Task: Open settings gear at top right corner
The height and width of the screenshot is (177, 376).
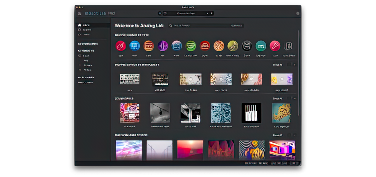Action: (297, 14)
